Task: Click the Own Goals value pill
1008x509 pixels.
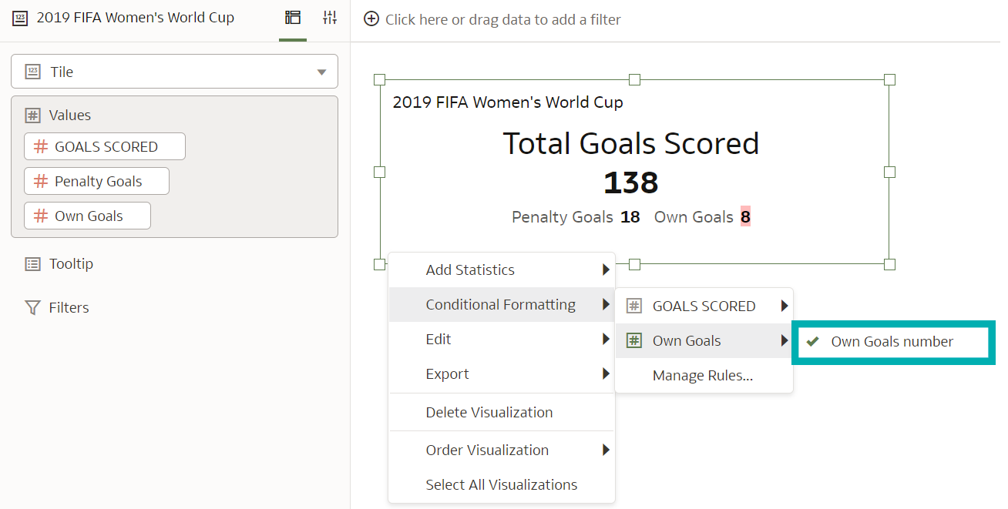Action: (x=87, y=216)
